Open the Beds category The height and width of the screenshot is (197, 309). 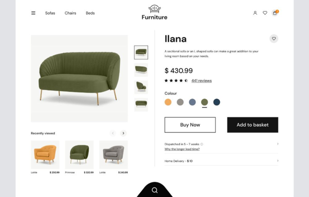pyautogui.click(x=90, y=13)
